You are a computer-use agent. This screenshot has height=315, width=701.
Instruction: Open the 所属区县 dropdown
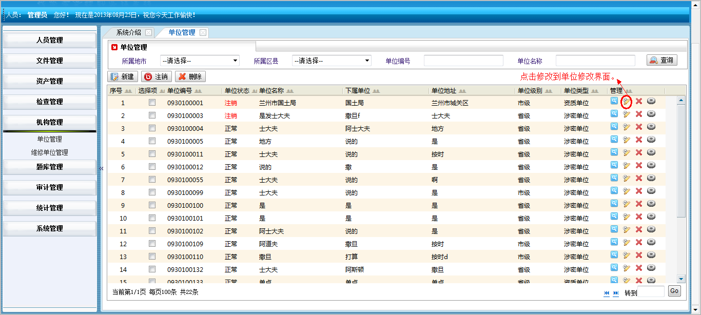click(332, 61)
